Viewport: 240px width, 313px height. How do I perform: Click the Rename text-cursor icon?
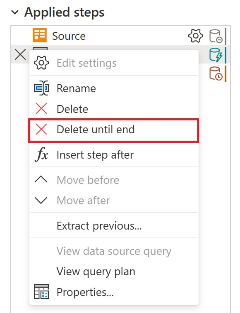click(x=41, y=88)
